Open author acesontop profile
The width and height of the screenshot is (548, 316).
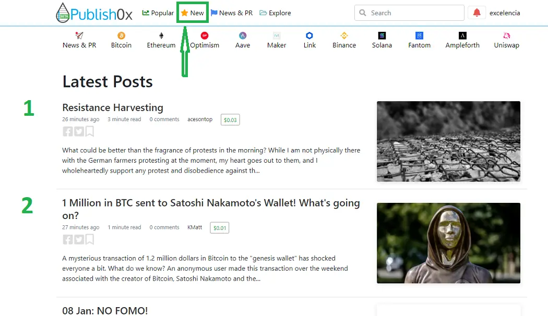click(x=200, y=119)
